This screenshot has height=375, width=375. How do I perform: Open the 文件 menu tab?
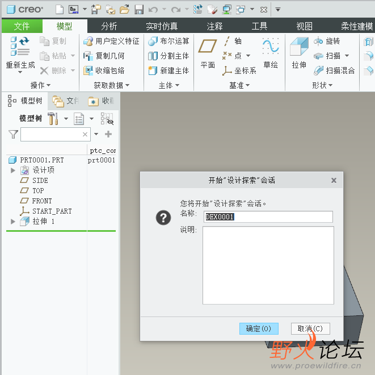coord(22,26)
